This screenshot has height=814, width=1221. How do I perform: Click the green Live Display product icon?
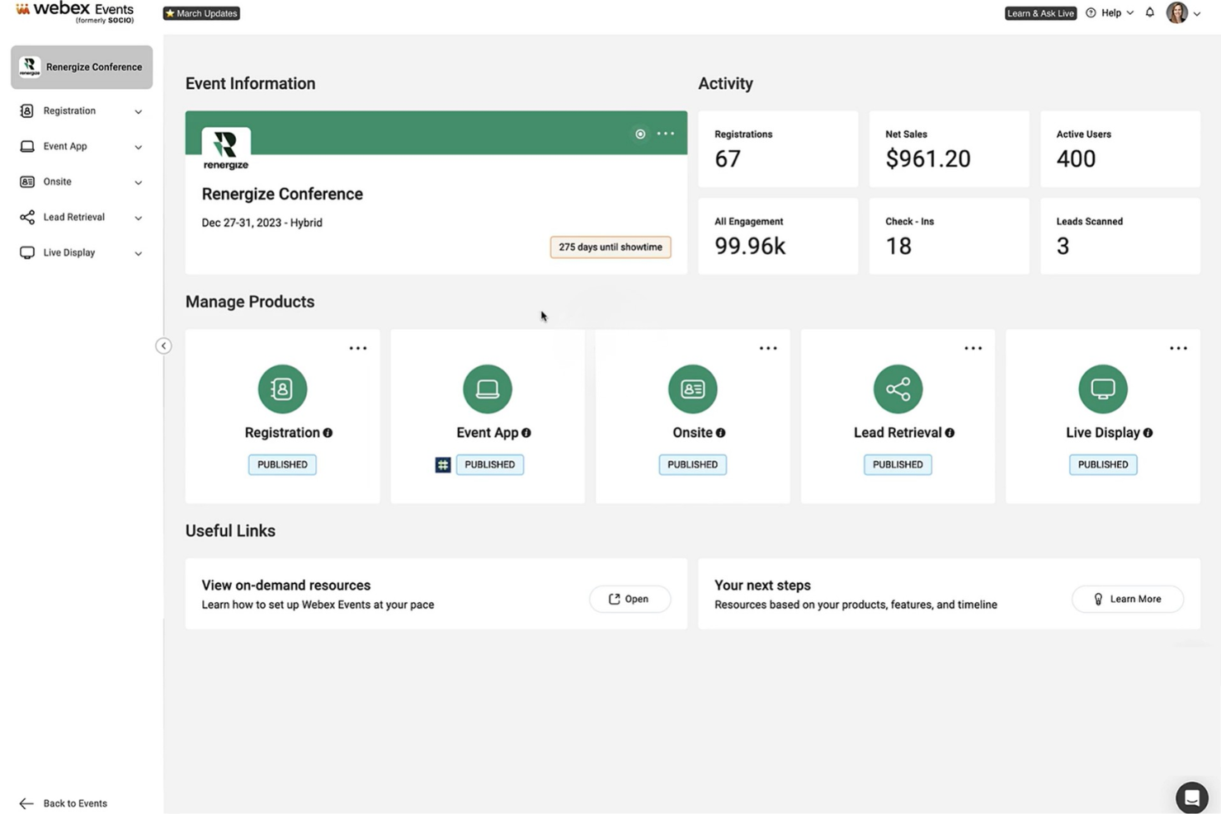(1103, 388)
